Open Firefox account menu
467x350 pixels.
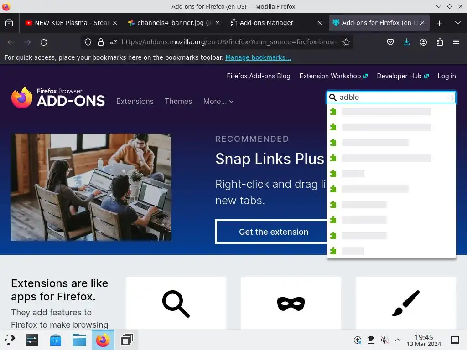coord(423,42)
